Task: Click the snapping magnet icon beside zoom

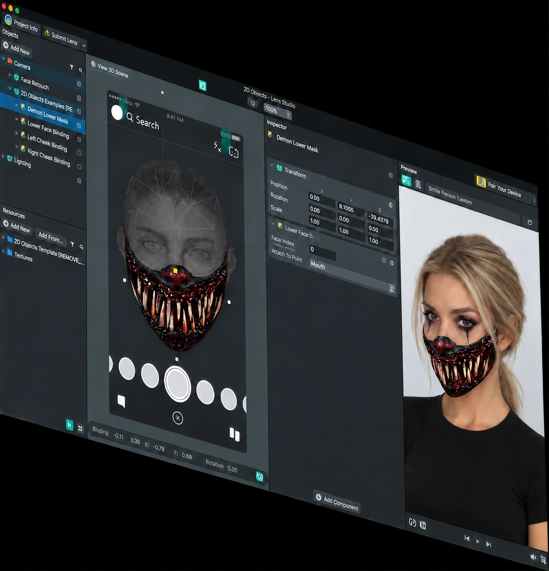Action: (x=253, y=103)
